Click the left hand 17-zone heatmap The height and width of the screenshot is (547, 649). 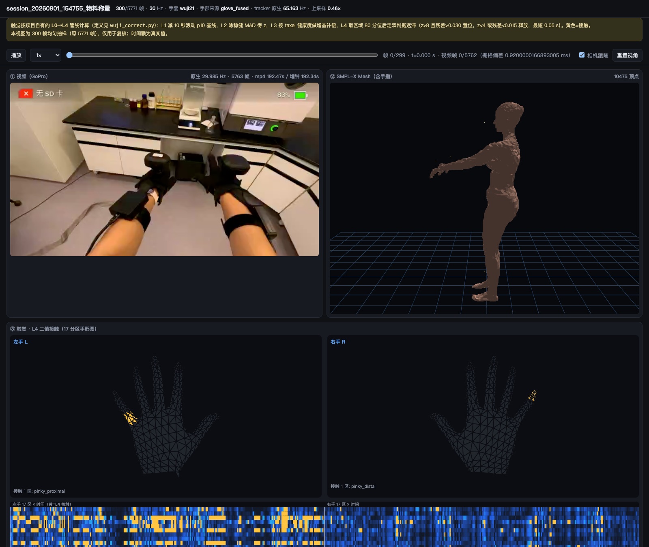(167, 527)
